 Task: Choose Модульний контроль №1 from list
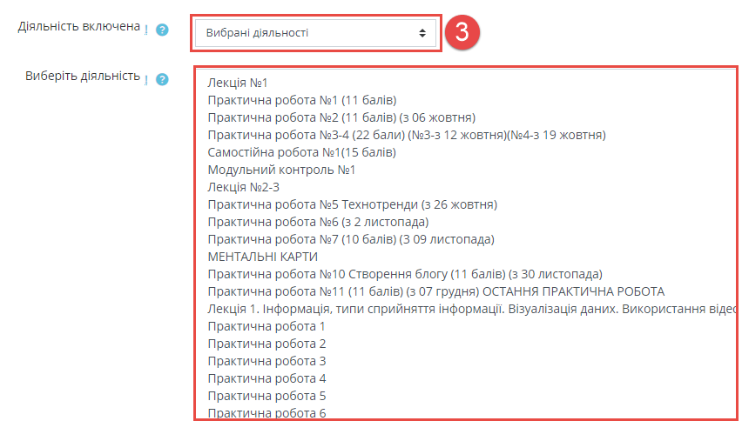coord(281,170)
